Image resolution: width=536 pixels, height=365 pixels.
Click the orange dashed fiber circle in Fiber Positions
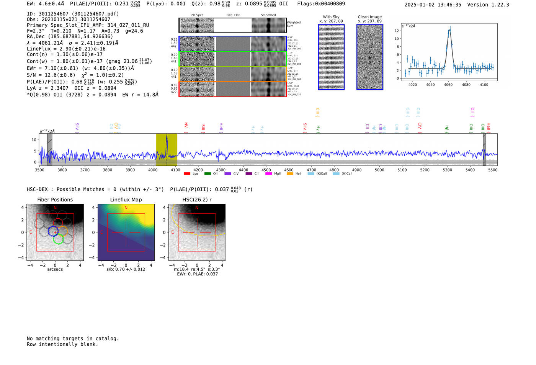[63, 231]
